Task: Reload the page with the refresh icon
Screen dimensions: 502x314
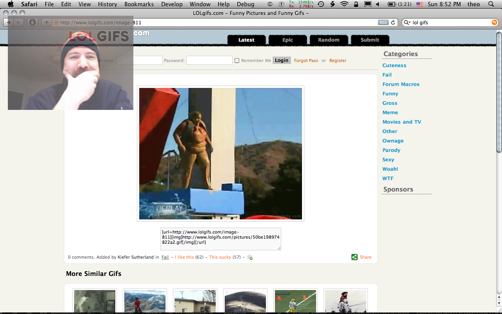Action: (393, 22)
